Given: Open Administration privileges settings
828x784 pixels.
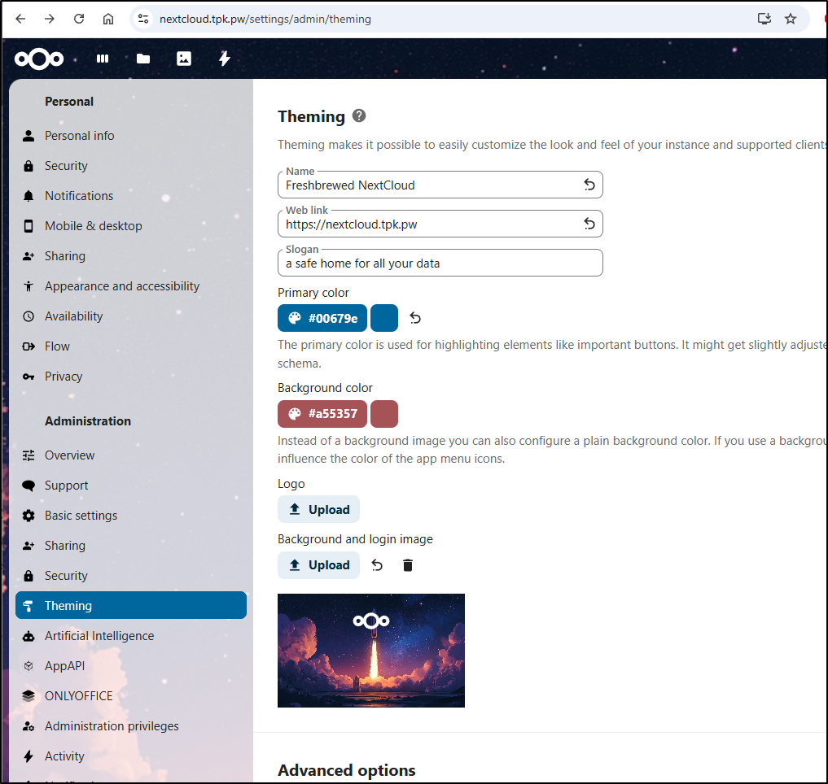Looking at the screenshot, I should click(131, 726).
